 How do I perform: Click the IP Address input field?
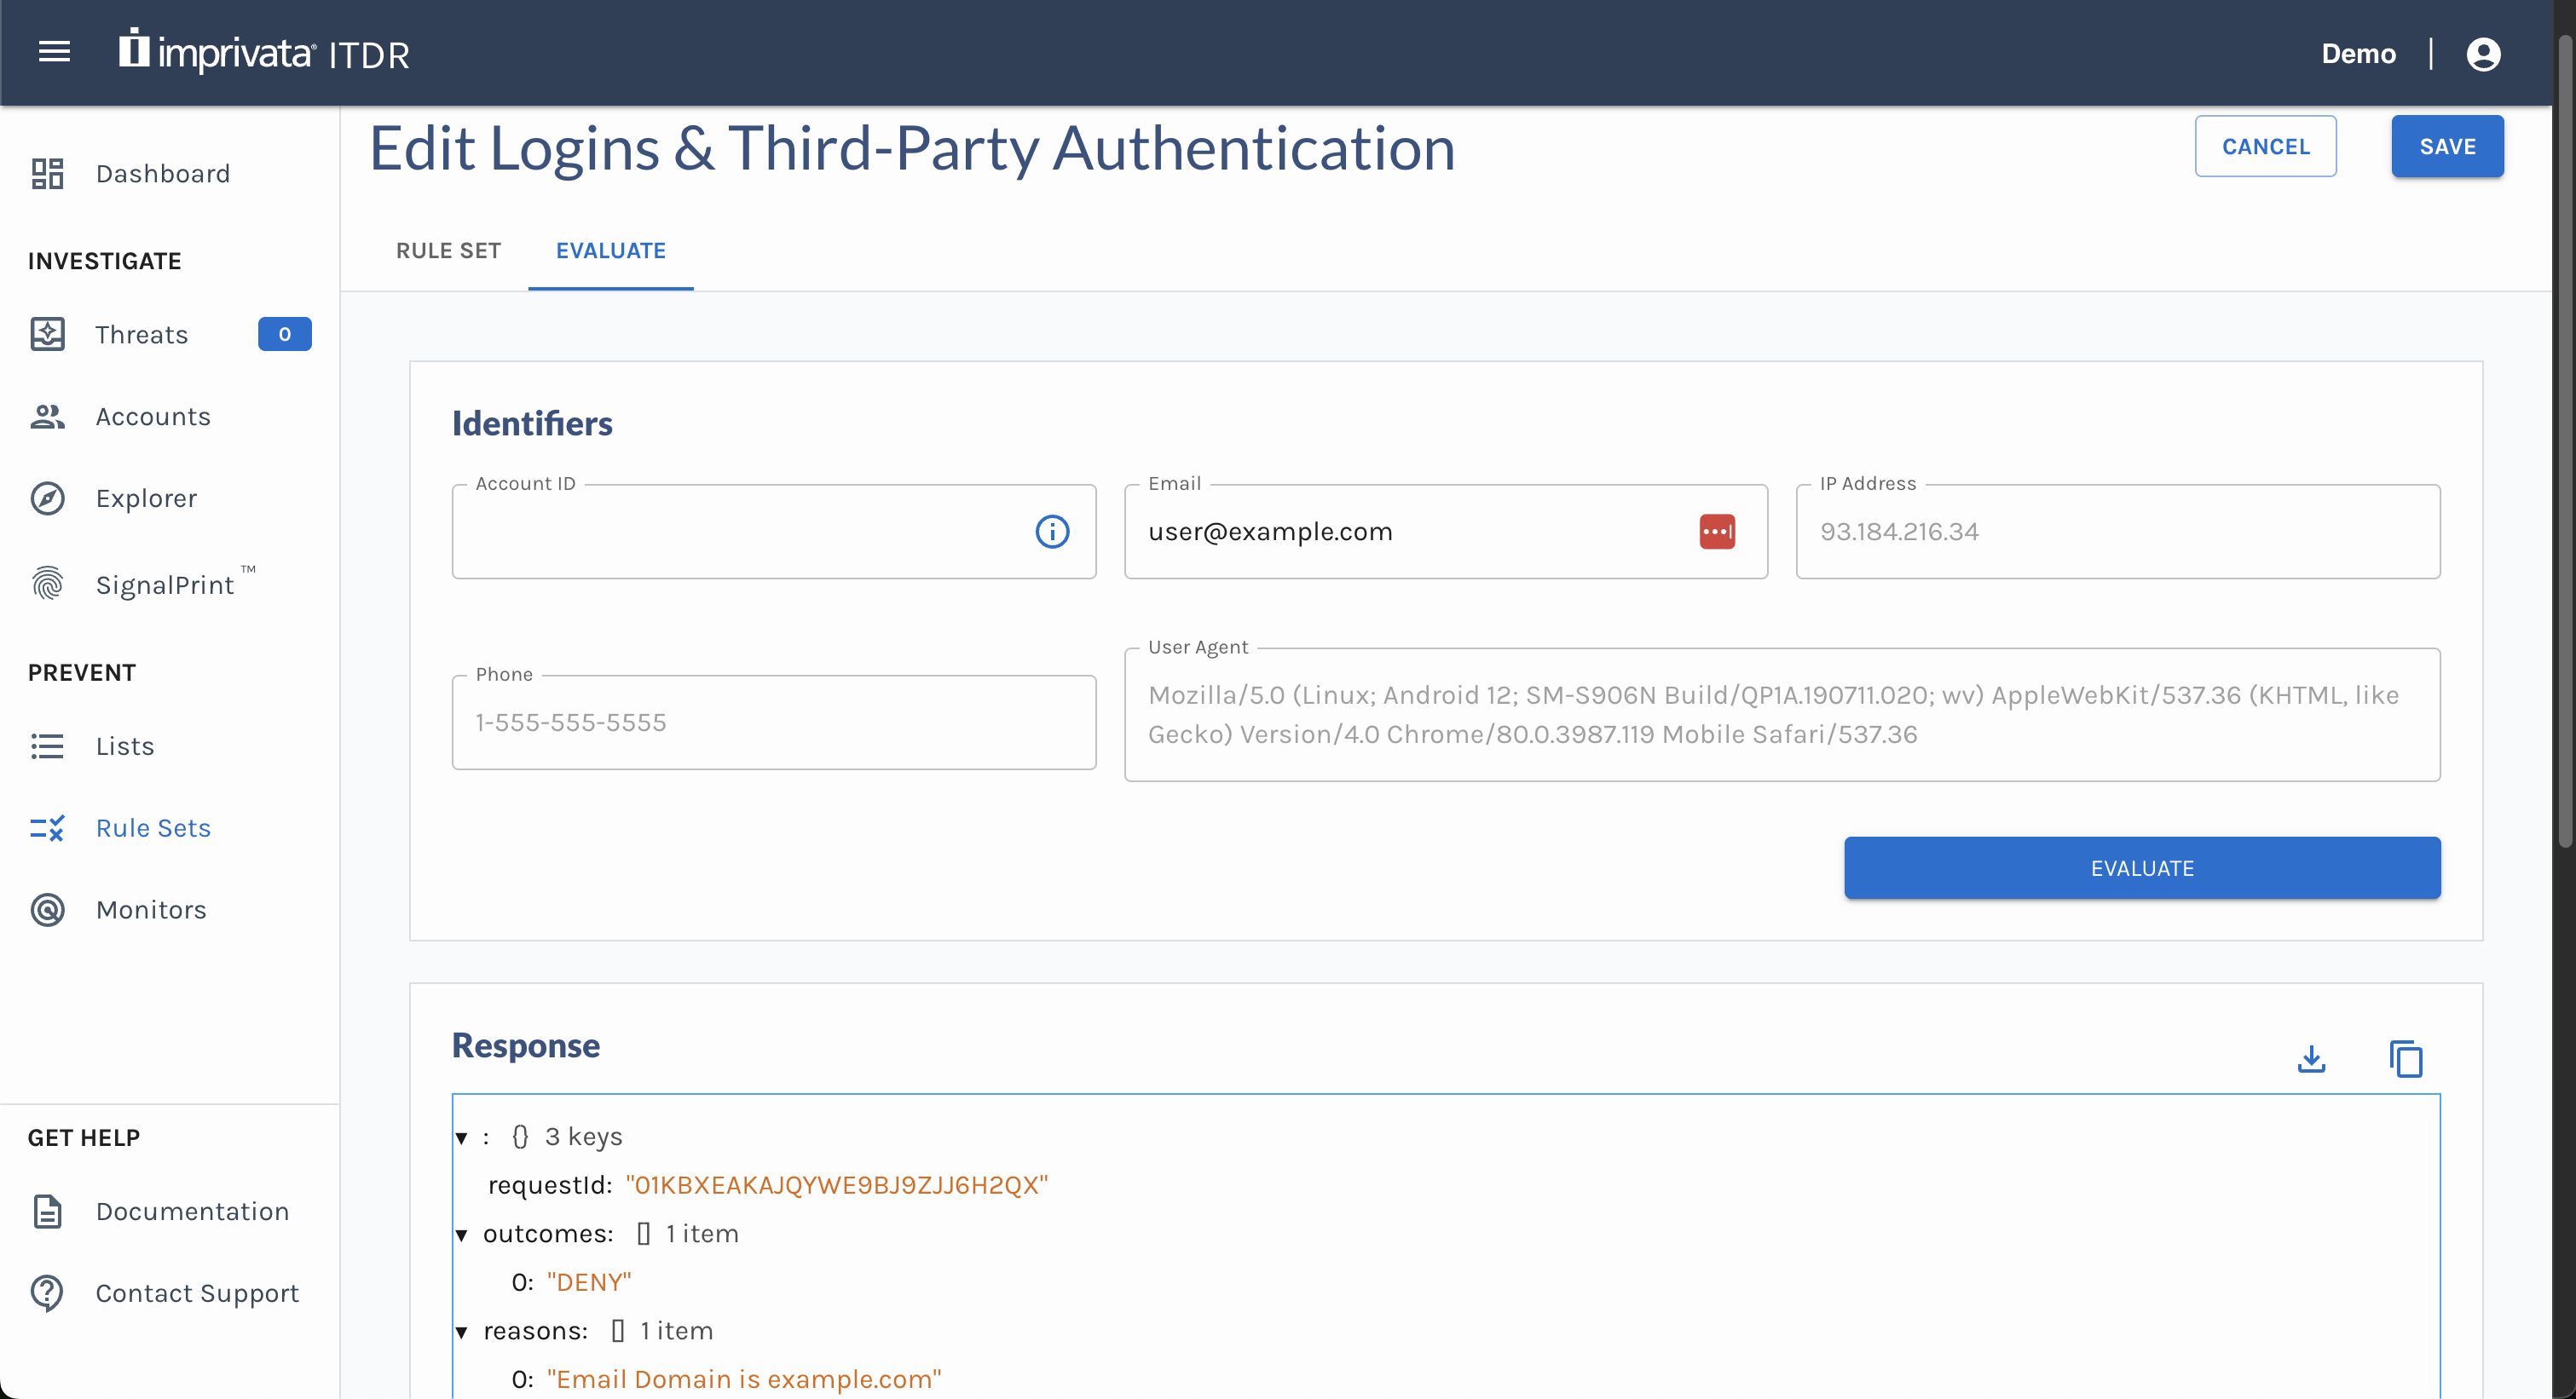click(x=2117, y=532)
